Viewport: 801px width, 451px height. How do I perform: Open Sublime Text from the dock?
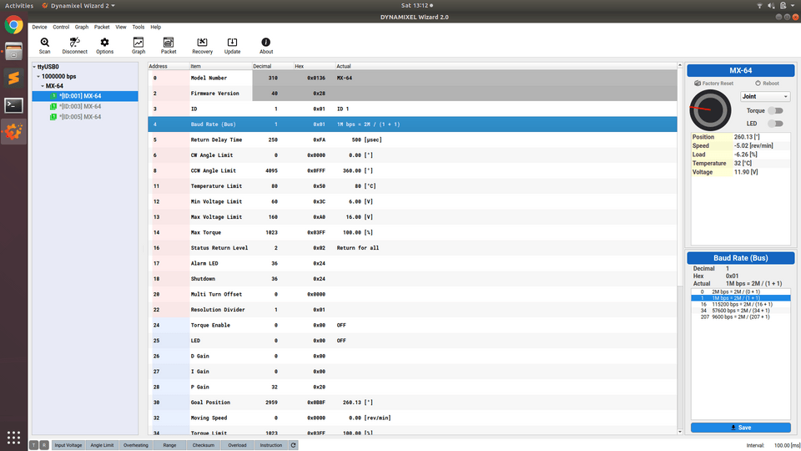(x=14, y=79)
